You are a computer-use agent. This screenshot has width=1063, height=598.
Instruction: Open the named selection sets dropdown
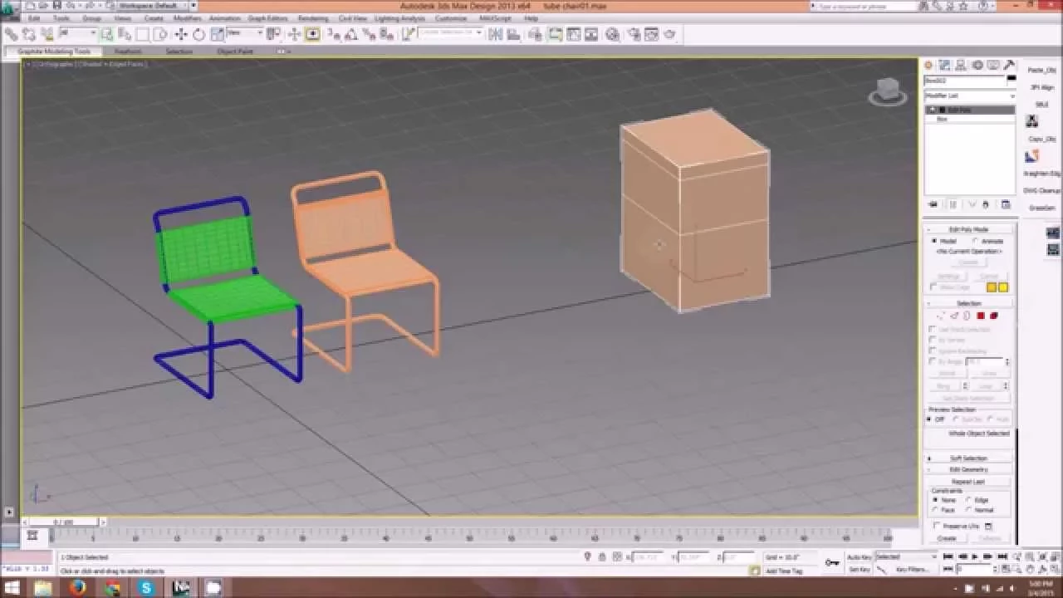point(449,33)
